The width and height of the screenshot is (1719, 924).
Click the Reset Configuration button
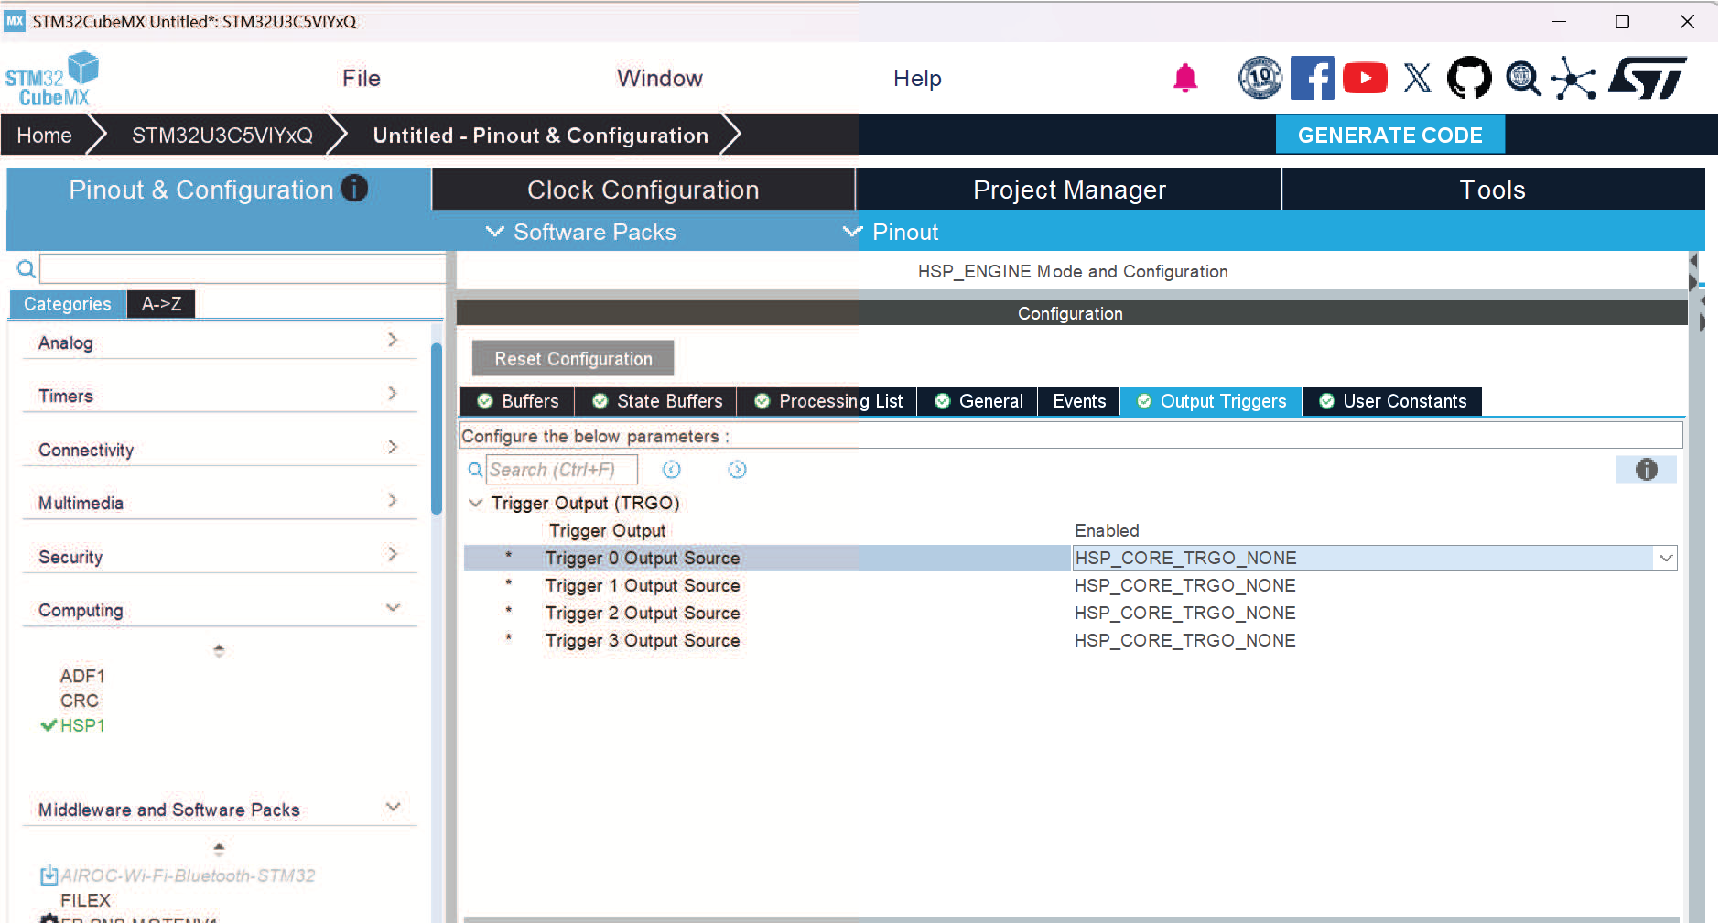(x=573, y=358)
